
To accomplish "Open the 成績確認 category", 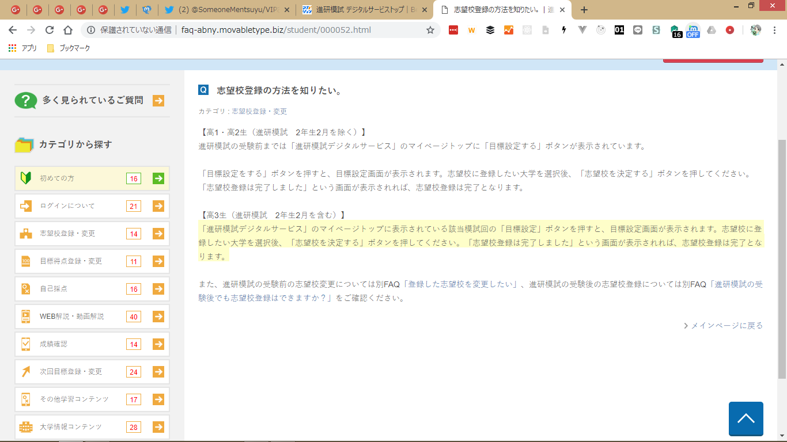I will pyautogui.click(x=53, y=344).
